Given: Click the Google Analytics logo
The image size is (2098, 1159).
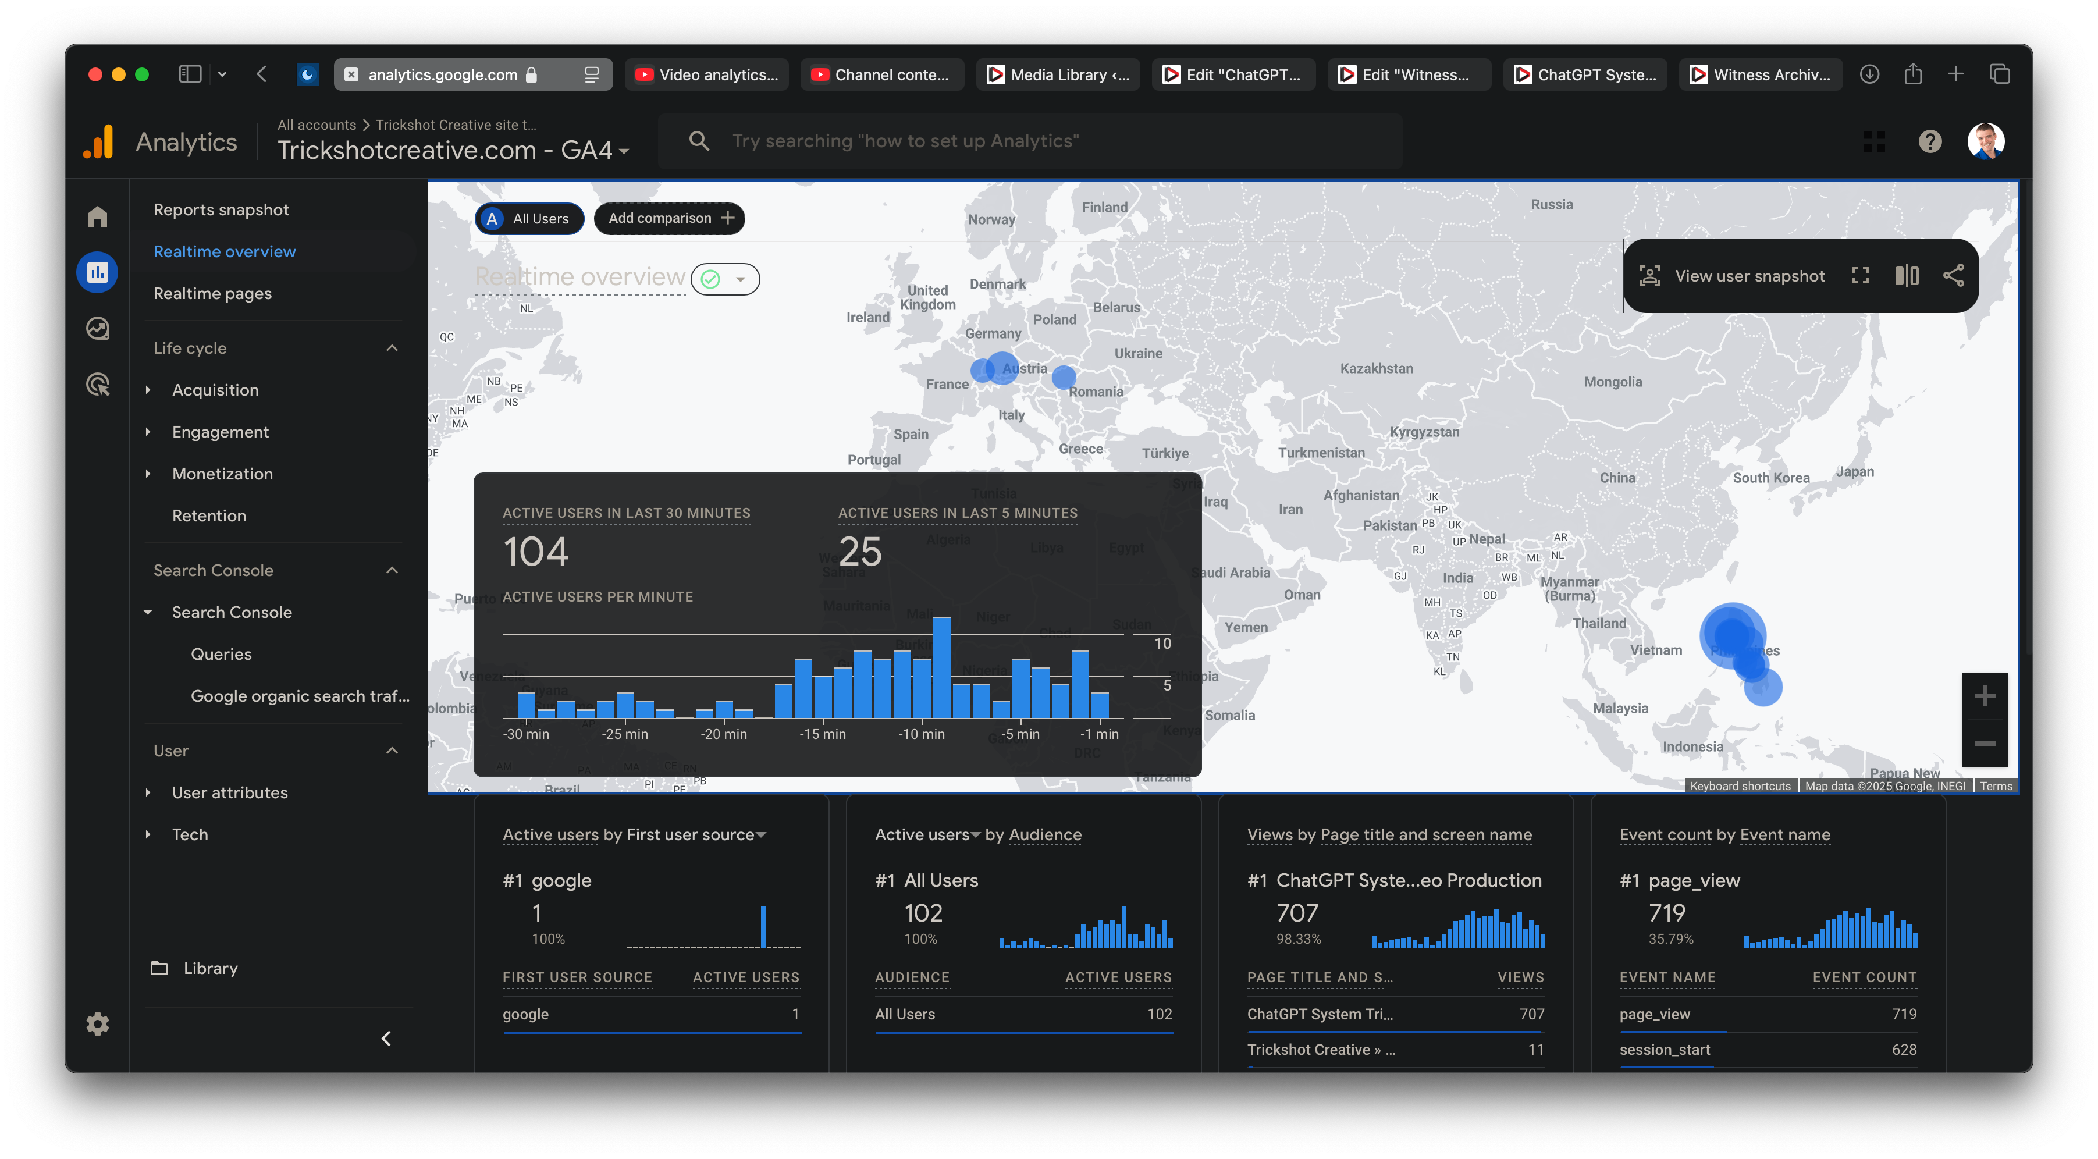Looking at the screenshot, I should (98, 142).
